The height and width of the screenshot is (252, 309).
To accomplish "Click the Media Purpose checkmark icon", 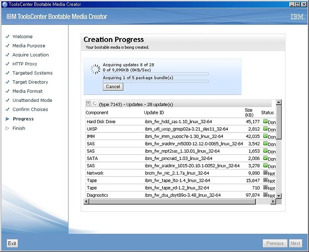I will (x=7, y=46).
